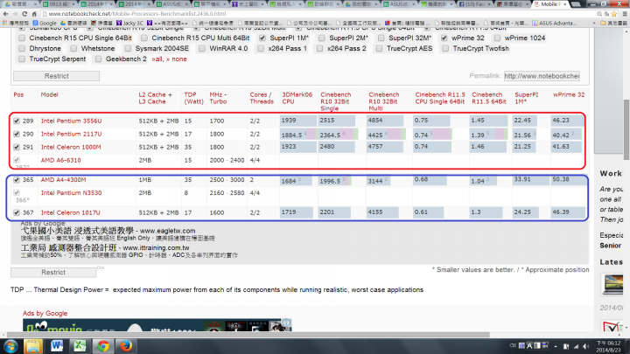Open the Intel Pentium N3530 link
This screenshot has height=354, width=630.
pyautogui.click(x=71, y=193)
